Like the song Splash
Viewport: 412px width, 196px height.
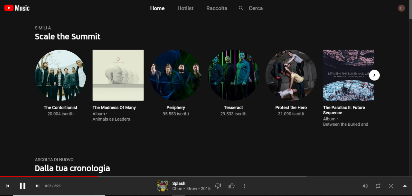coord(231,186)
